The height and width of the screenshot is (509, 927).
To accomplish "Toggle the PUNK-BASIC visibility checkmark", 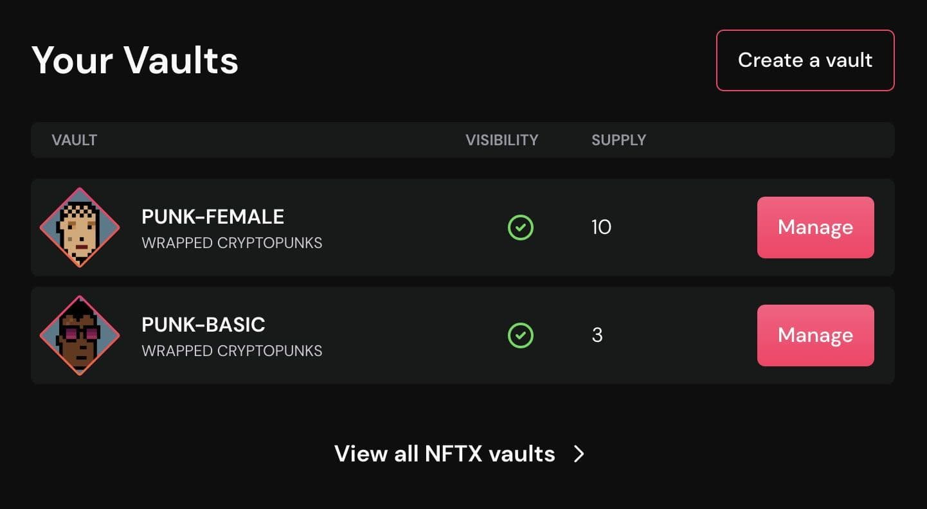I will (521, 335).
